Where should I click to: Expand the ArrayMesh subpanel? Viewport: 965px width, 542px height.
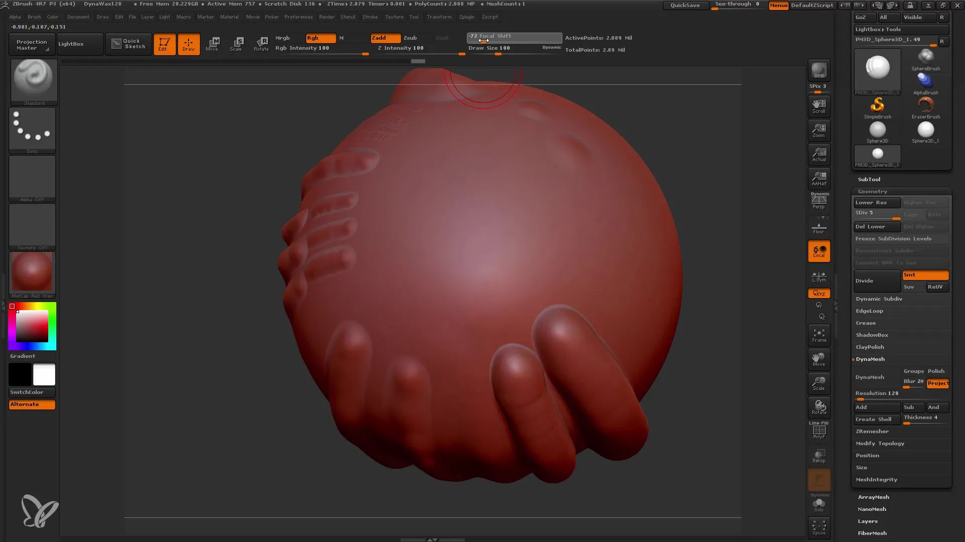(x=873, y=496)
